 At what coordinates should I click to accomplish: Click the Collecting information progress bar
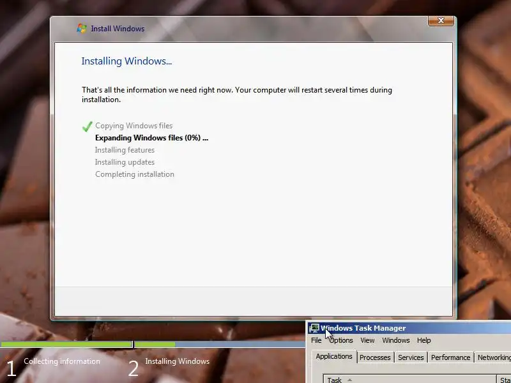pyautogui.click(x=66, y=344)
